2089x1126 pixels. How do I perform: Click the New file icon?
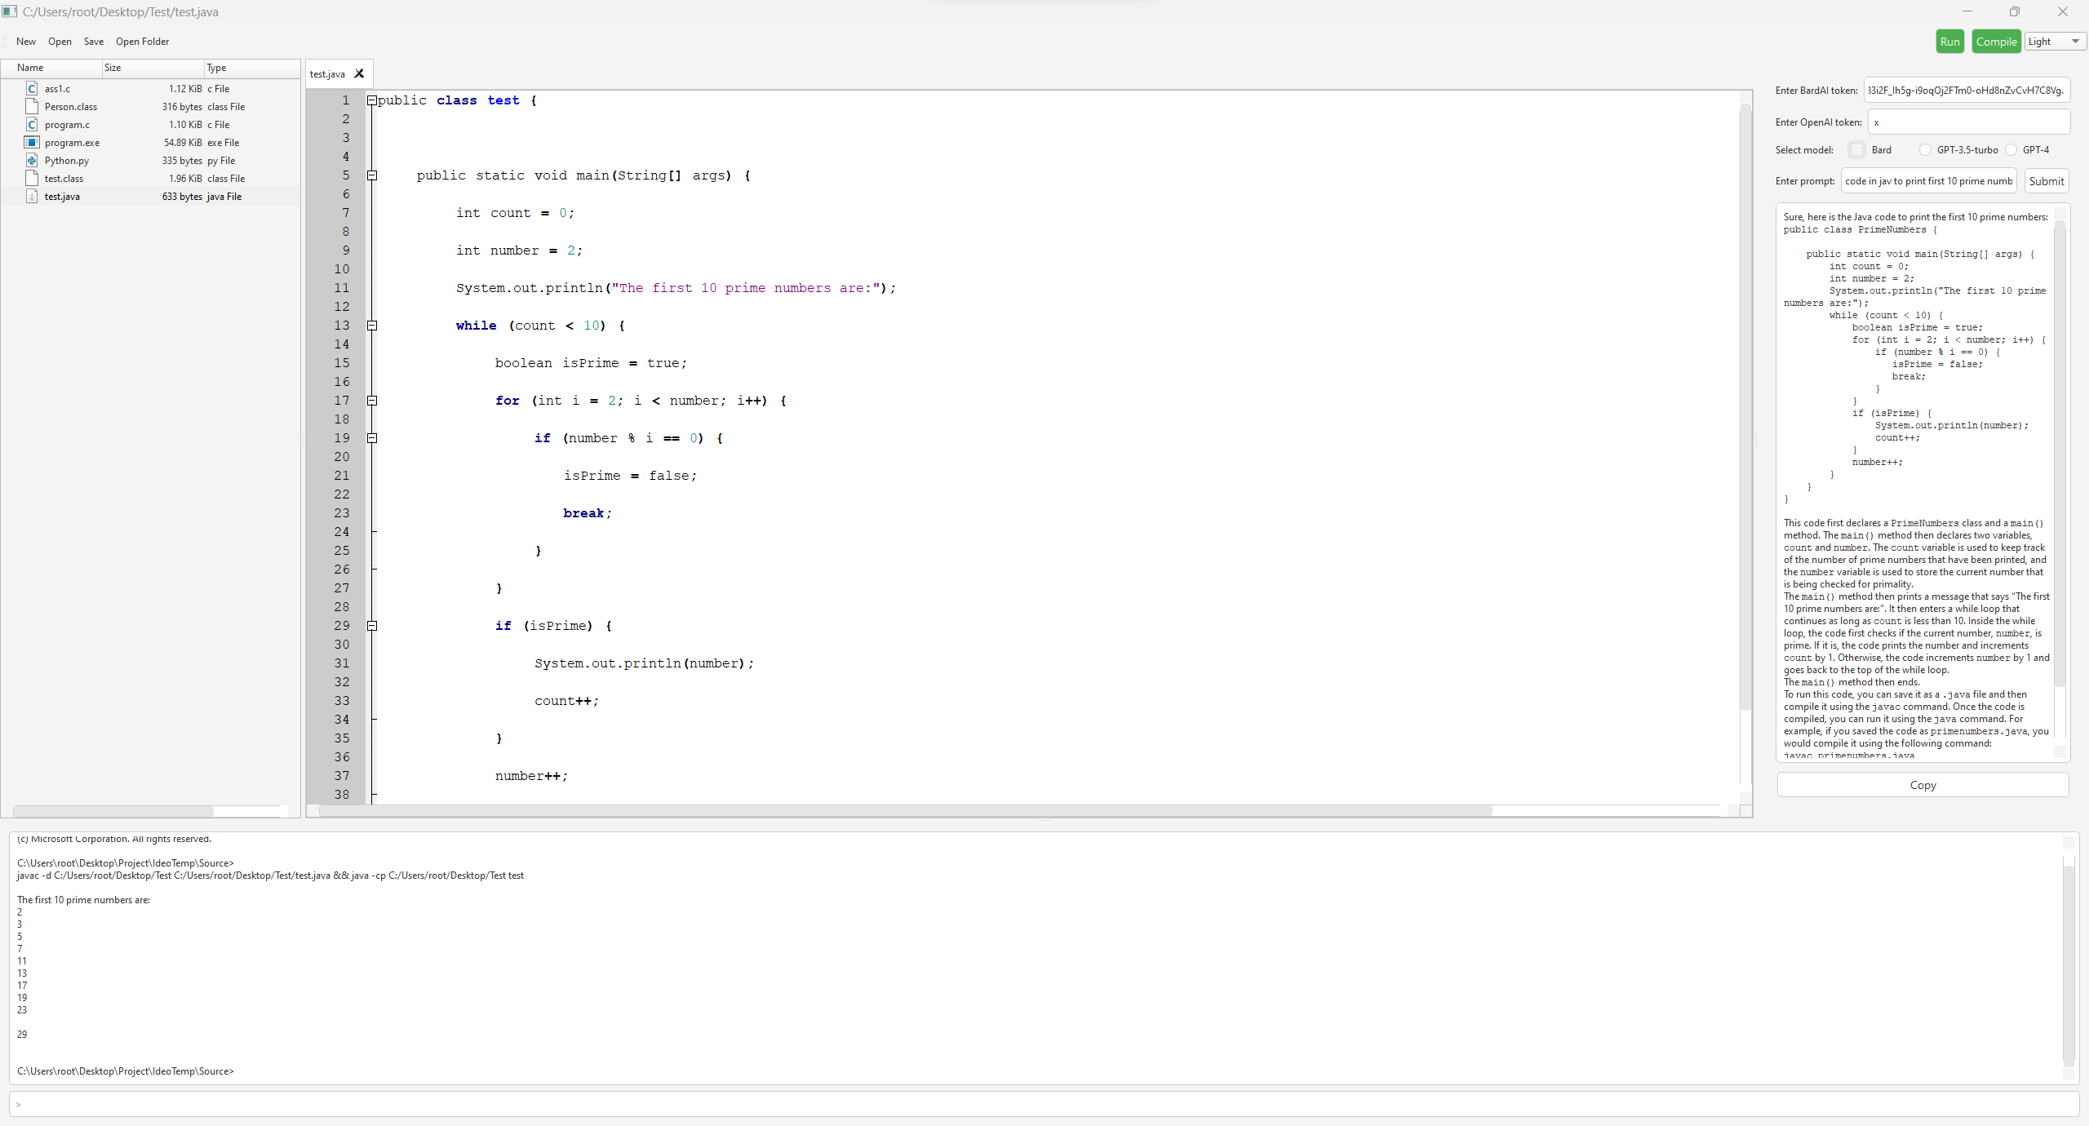[x=26, y=40]
